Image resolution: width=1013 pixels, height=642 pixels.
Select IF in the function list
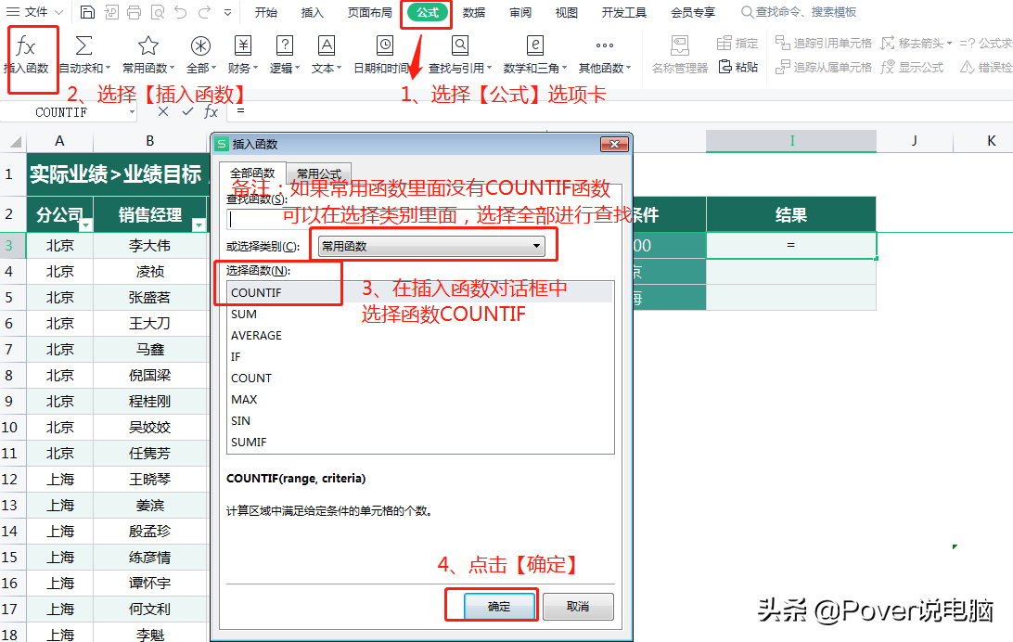pyautogui.click(x=420, y=356)
